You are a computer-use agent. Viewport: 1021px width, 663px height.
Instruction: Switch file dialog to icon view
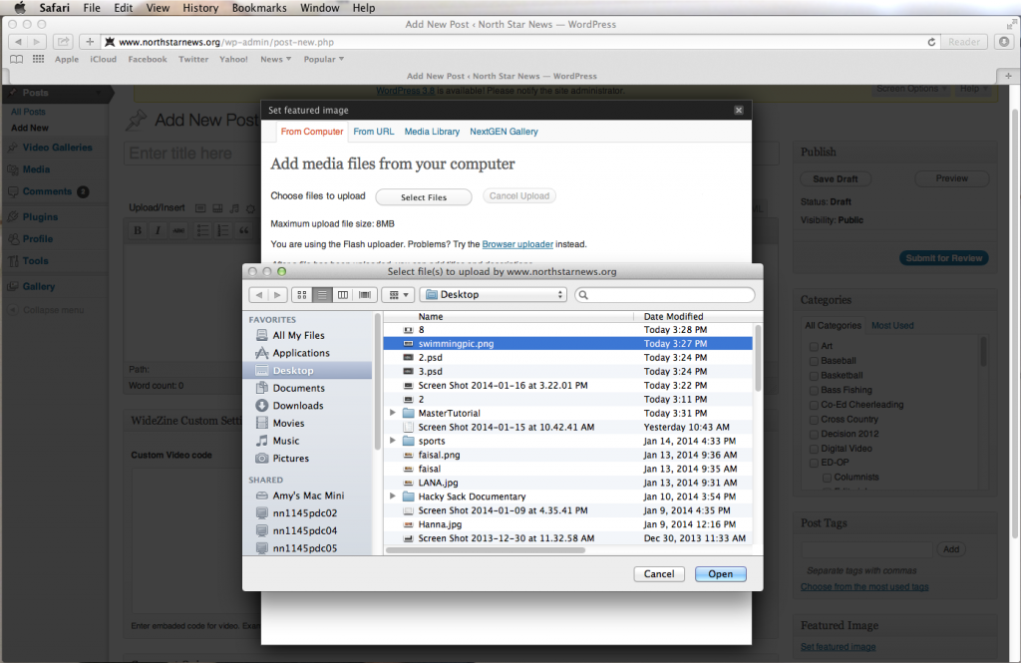click(301, 295)
